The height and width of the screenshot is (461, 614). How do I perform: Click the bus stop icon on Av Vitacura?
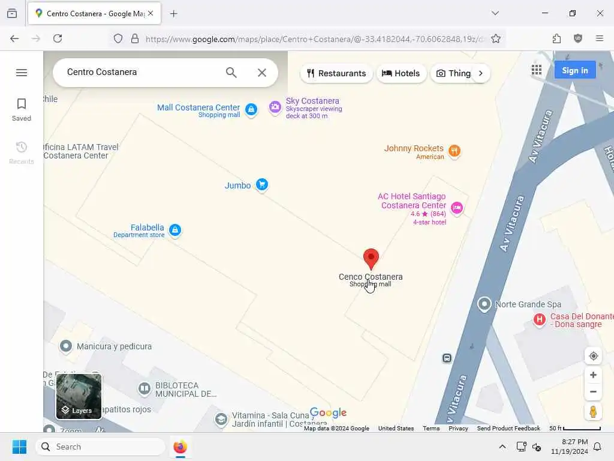(447, 358)
